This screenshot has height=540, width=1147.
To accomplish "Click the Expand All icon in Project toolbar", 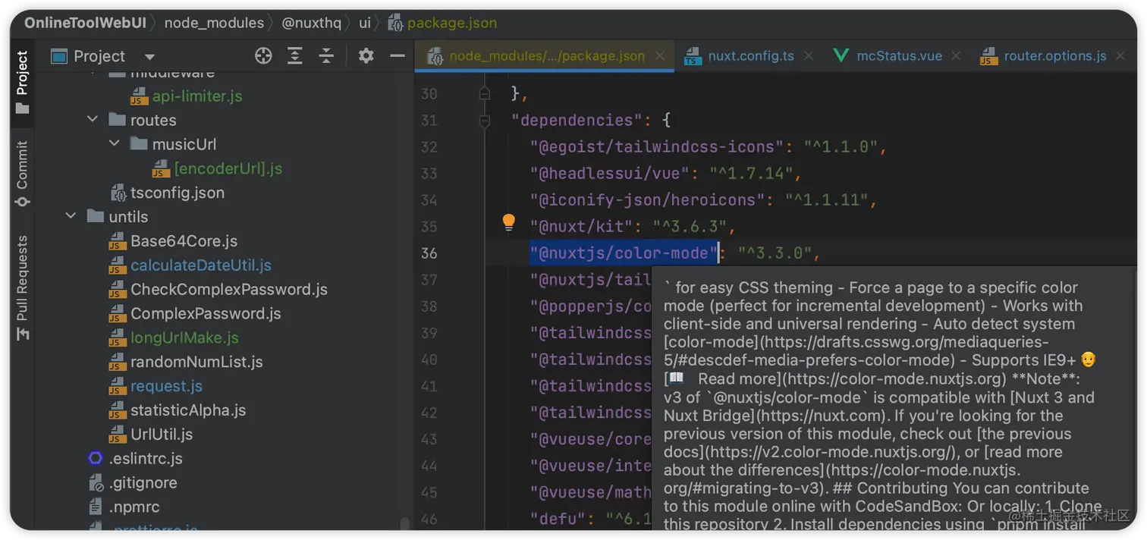I will (294, 56).
